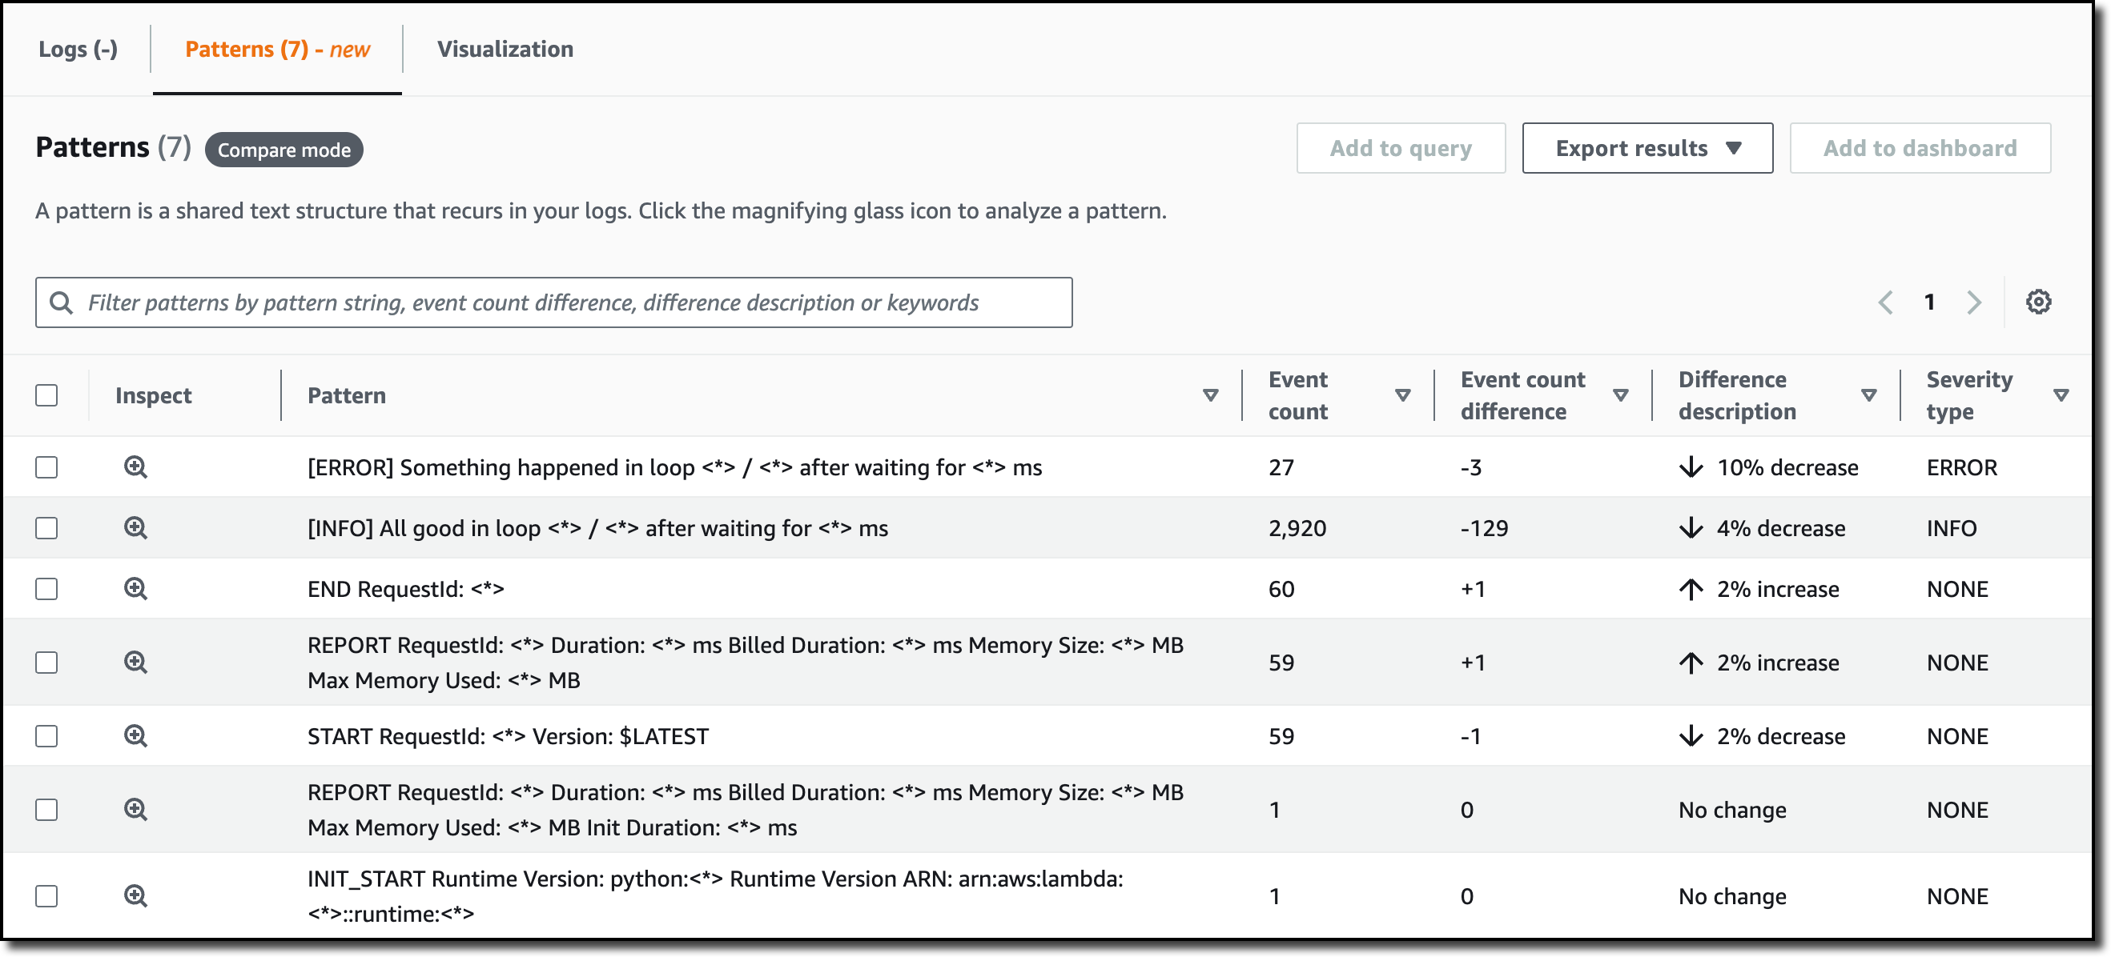Inspect REPORT pattern with Init Duration
The image size is (2111, 957).
135,810
